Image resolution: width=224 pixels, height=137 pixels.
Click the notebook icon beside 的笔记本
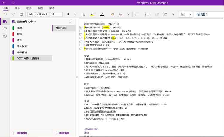pos(13,21)
